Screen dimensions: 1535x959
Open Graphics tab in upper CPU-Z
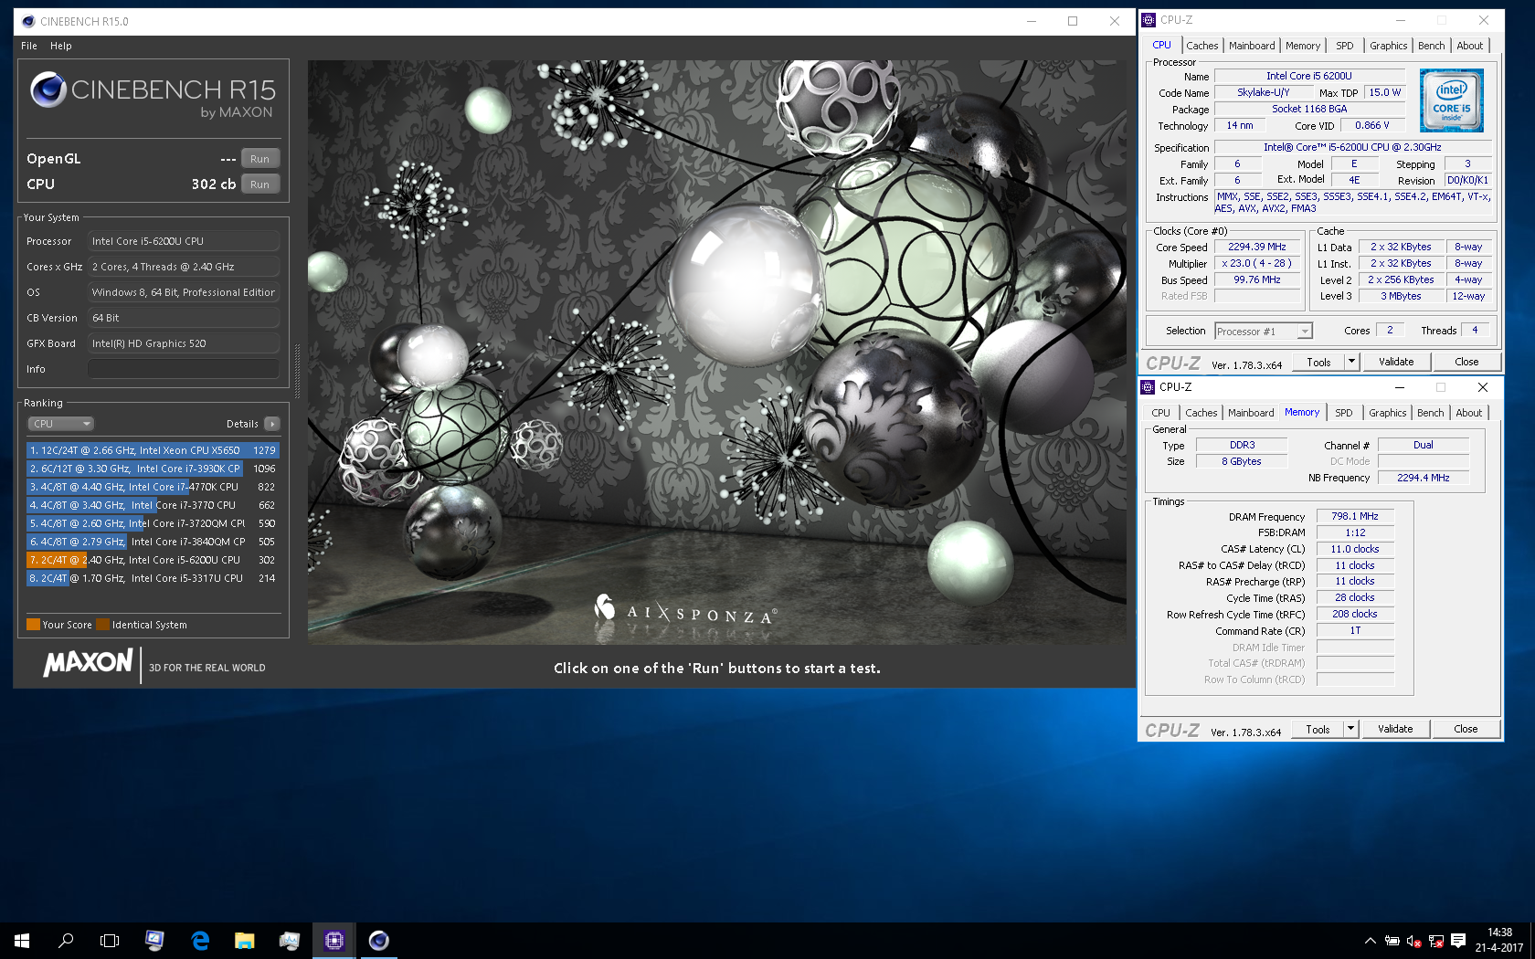1388,46
